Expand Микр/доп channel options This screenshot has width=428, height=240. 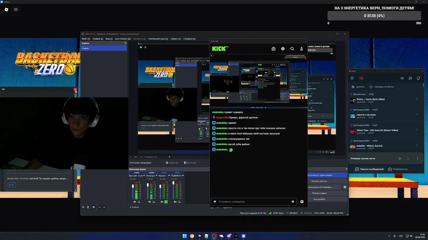point(156,176)
